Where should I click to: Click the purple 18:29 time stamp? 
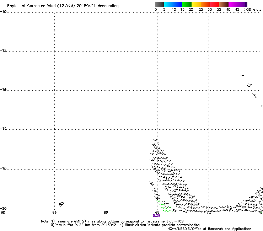pyautogui.click(x=155, y=216)
